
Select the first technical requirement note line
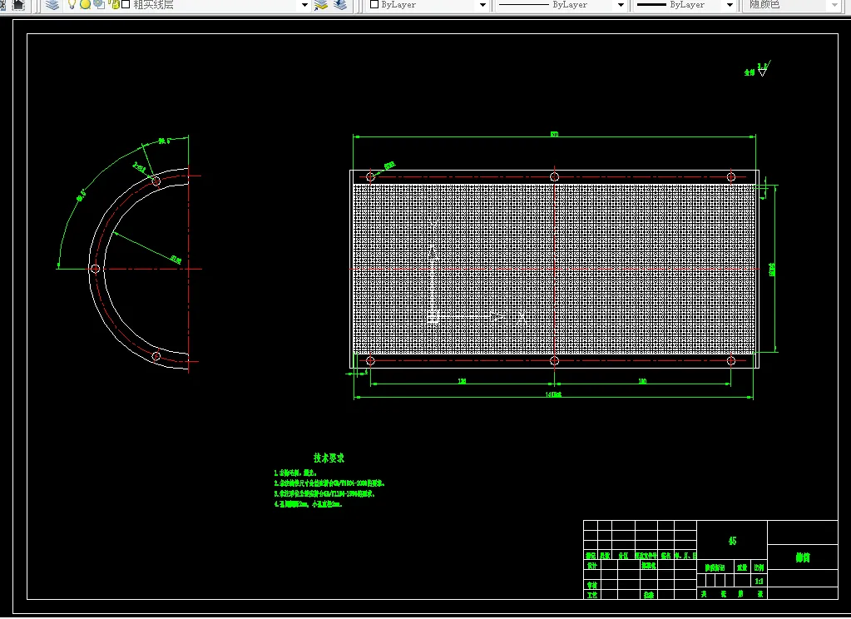click(x=295, y=473)
